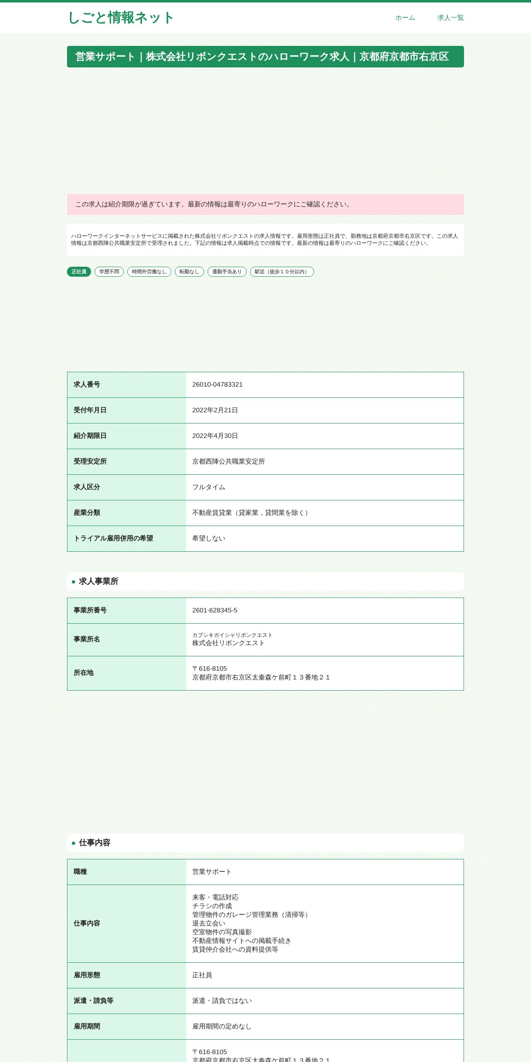531x1062 pixels.
Task: Choose the 時間外労働なし tag
Action: (149, 272)
